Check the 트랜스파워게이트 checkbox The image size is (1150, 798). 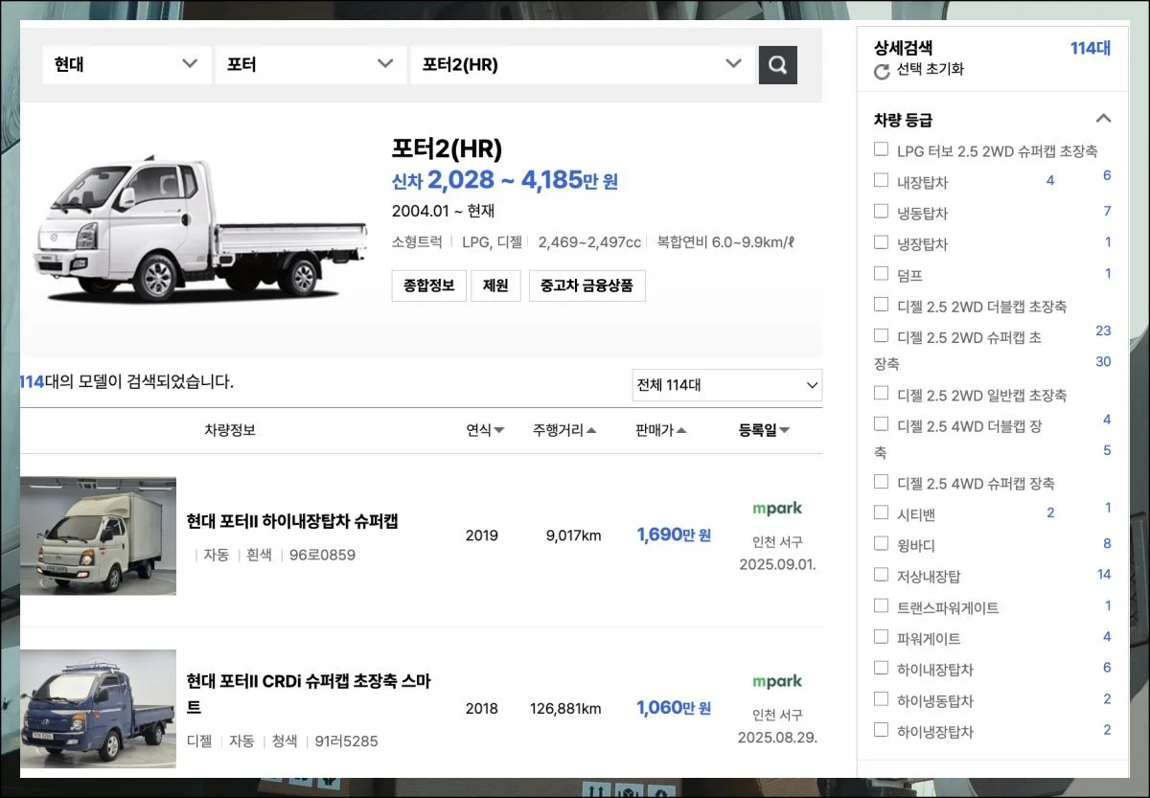[x=881, y=605]
